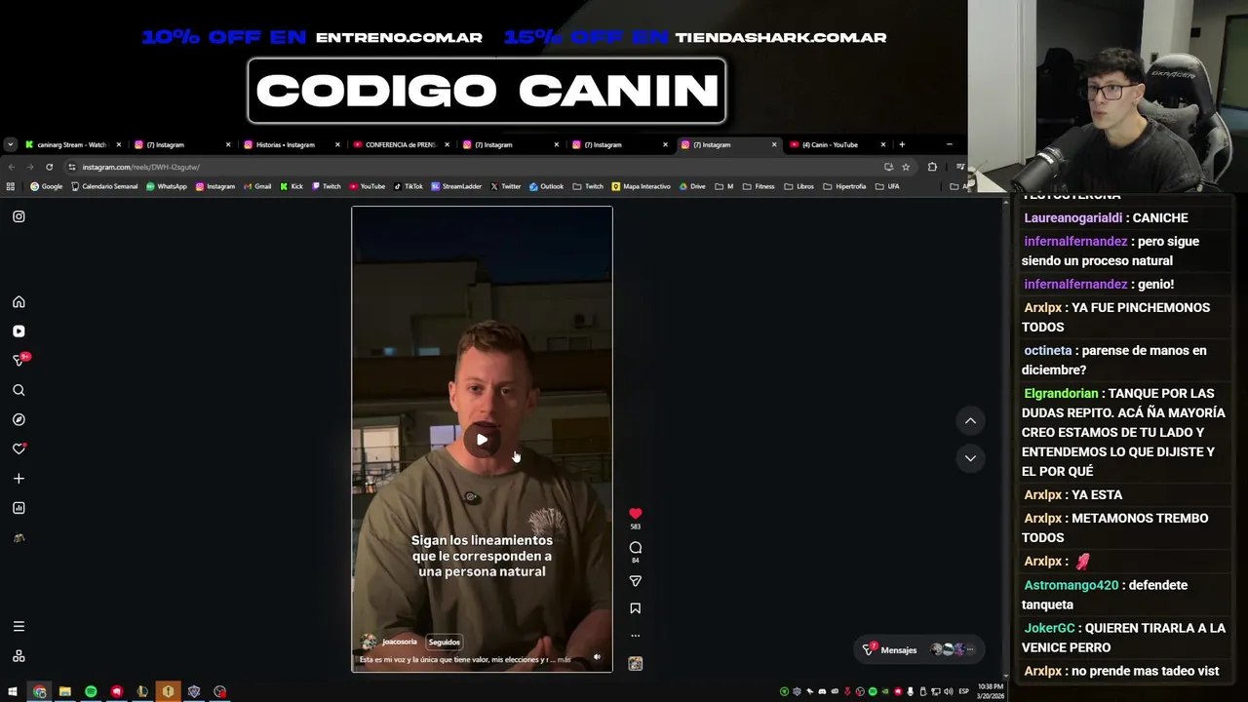The width and height of the screenshot is (1248, 702).
Task: Open joacosoria profile link
Action: [x=399, y=642]
